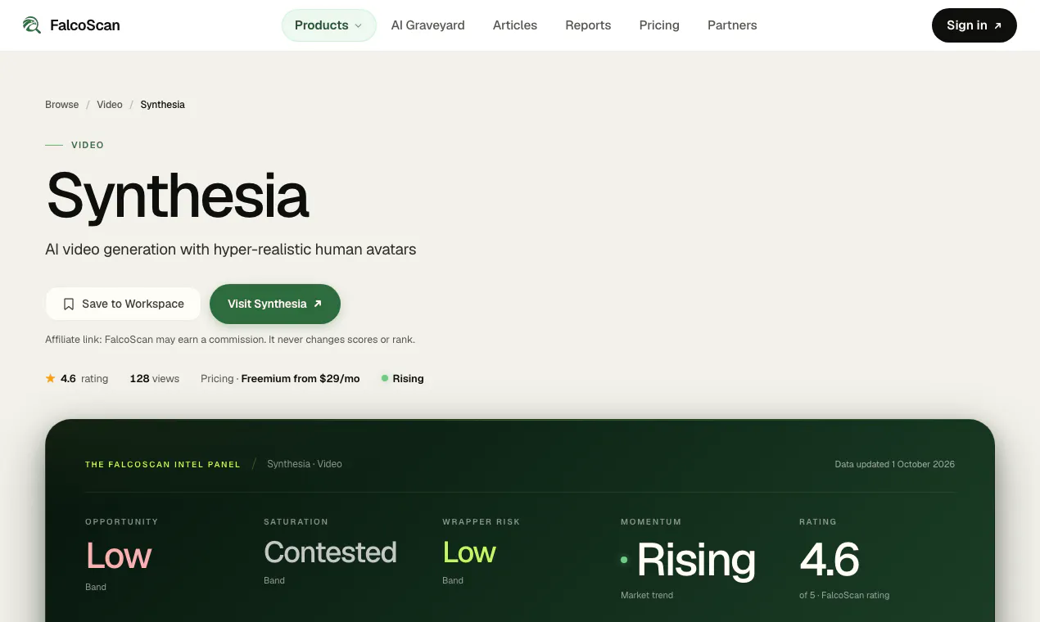Go to the Articles section
This screenshot has height=622, width=1040.
tap(515, 25)
